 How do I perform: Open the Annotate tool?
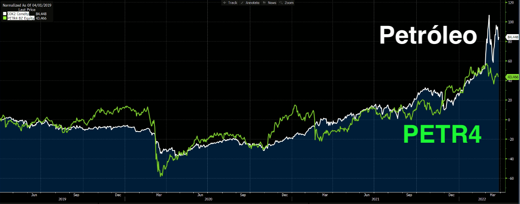(x=250, y=2)
